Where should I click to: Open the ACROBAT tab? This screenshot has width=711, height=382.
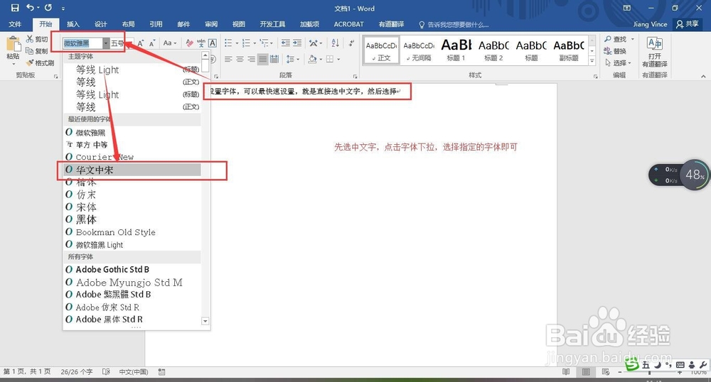point(348,24)
